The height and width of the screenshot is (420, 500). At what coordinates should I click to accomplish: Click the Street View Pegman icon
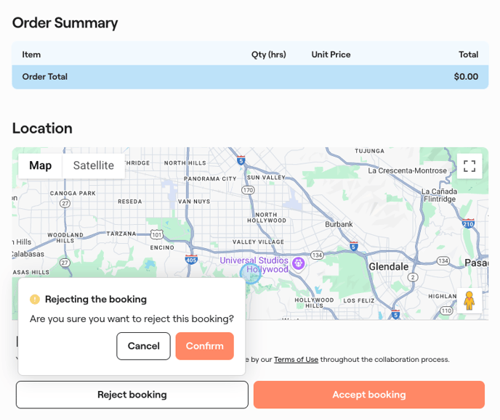pos(469,300)
